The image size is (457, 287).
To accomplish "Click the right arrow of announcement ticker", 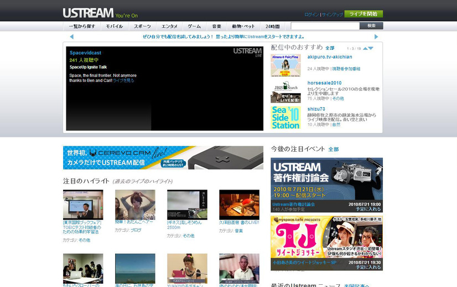I will pyautogui.click(x=376, y=37).
